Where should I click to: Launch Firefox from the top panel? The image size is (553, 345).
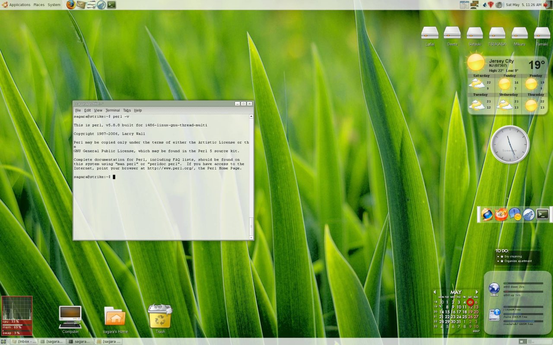click(x=71, y=5)
